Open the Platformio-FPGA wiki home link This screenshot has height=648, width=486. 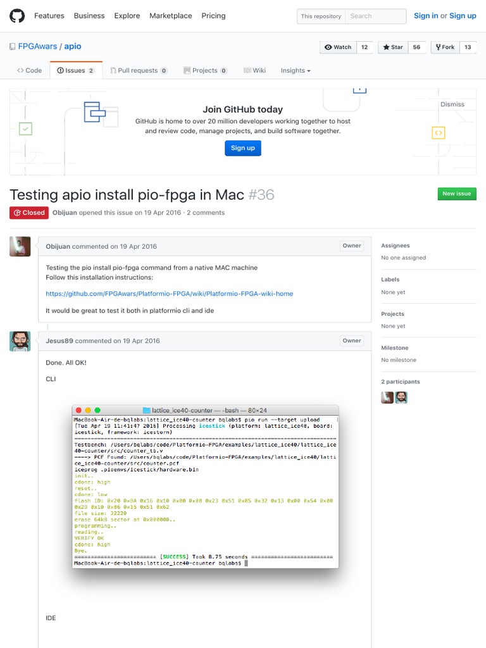pos(170,294)
